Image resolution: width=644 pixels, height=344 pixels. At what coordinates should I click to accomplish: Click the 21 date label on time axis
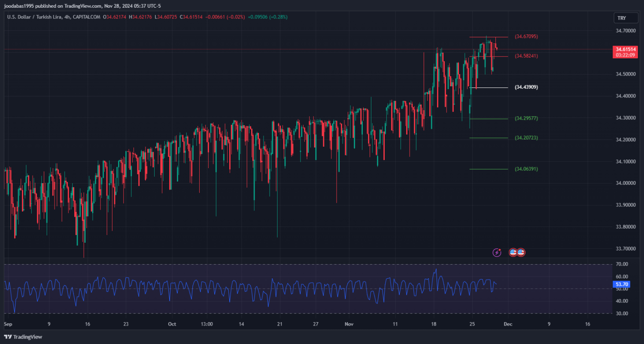click(279, 324)
